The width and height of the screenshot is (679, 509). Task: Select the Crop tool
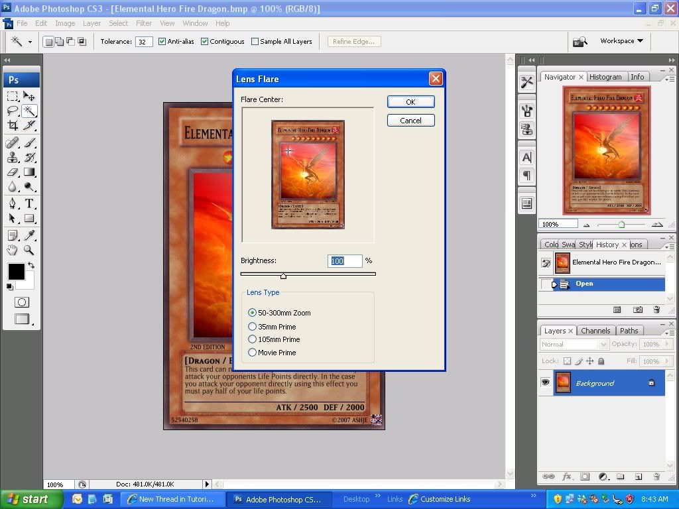(13, 125)
